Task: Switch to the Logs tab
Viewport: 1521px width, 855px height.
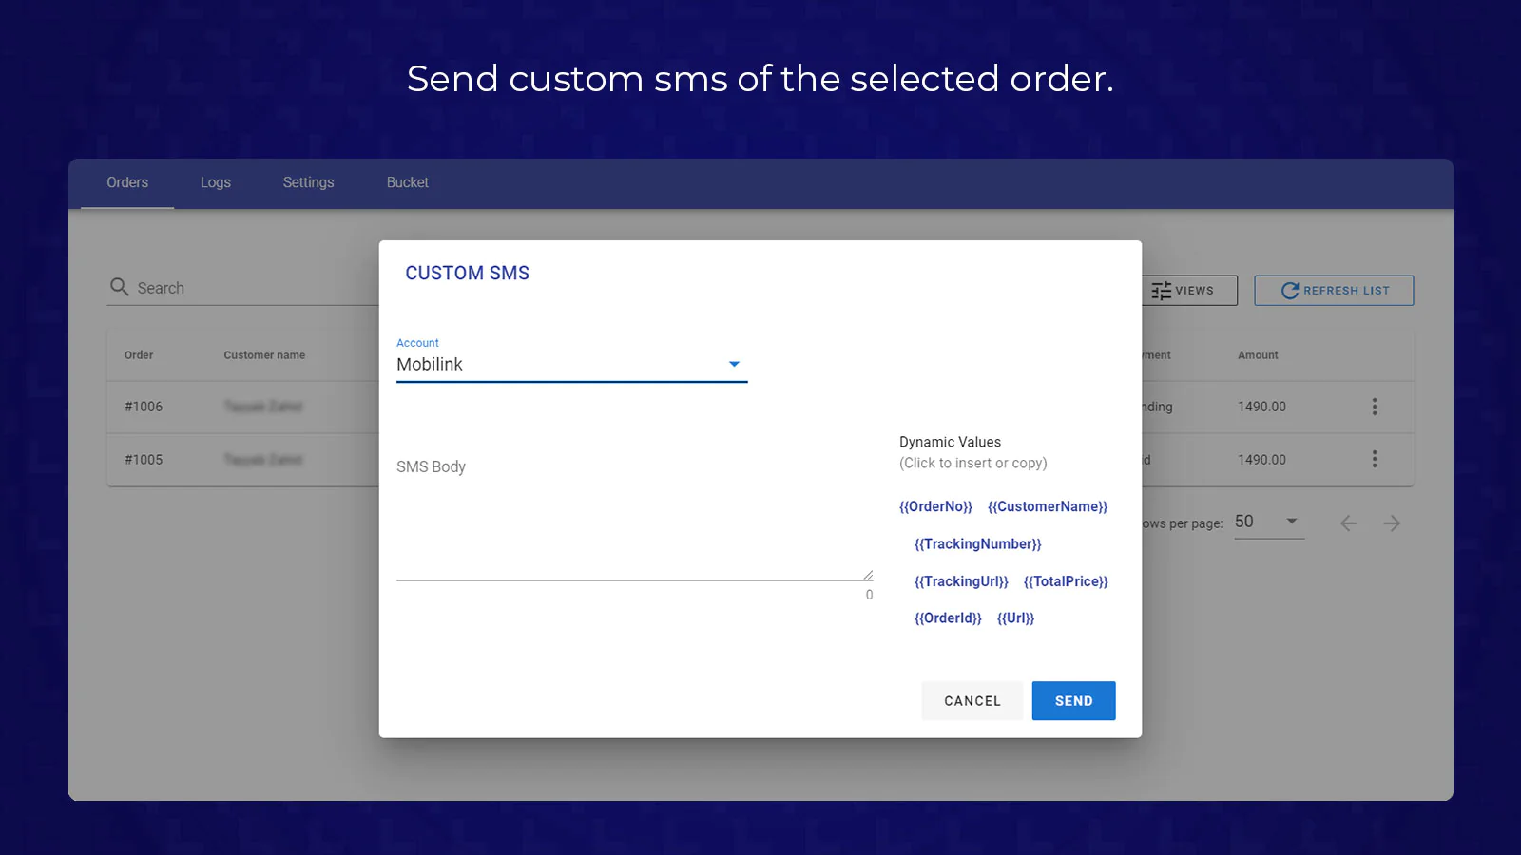Action: coord(216,182)
